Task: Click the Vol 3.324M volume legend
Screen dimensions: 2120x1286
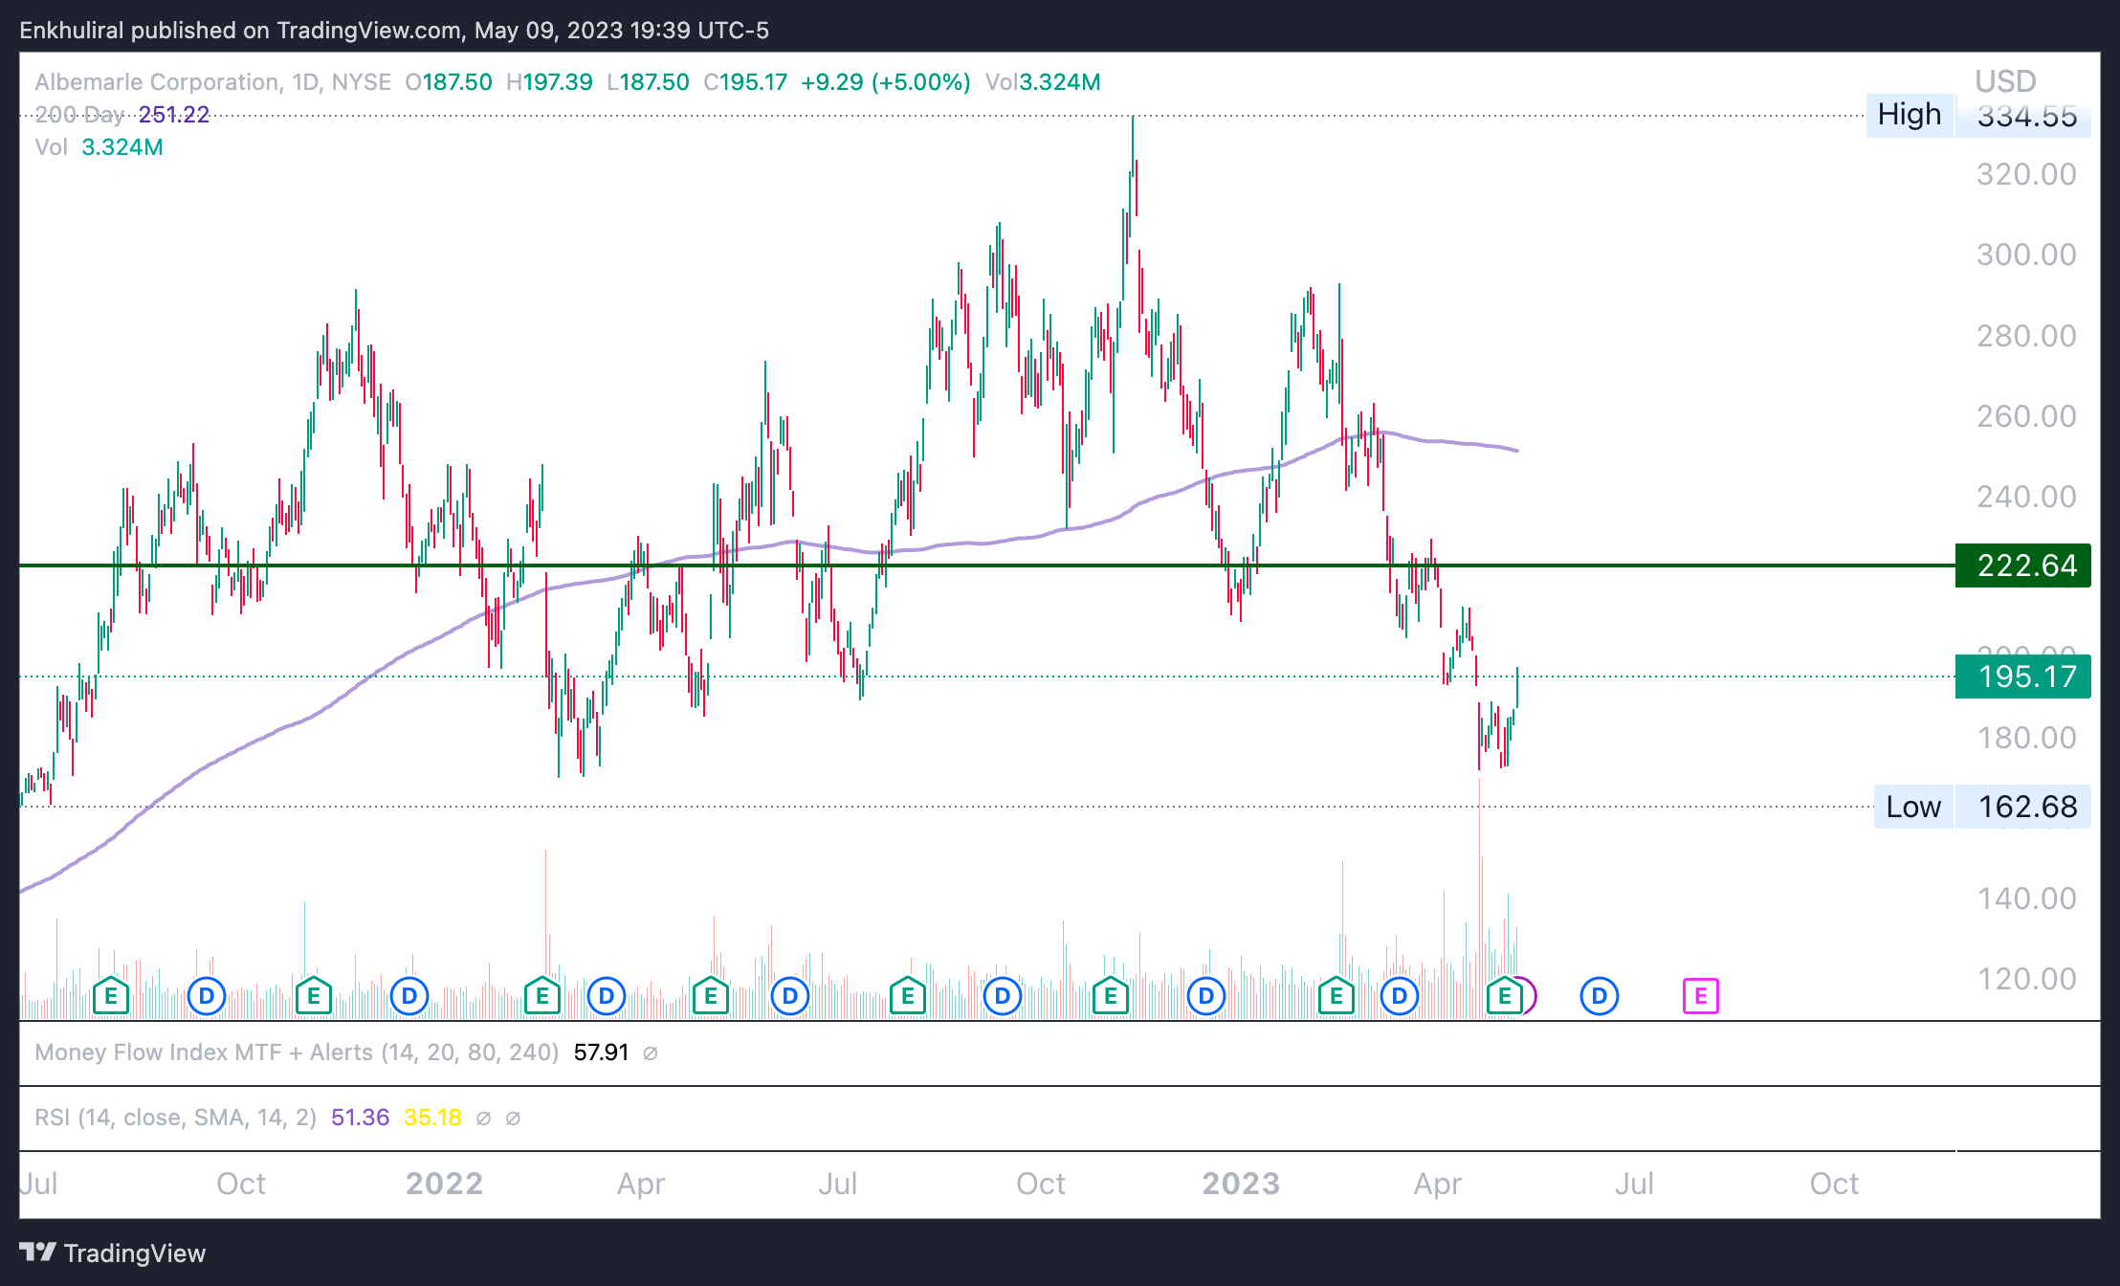Action: [x=99, y=147]
